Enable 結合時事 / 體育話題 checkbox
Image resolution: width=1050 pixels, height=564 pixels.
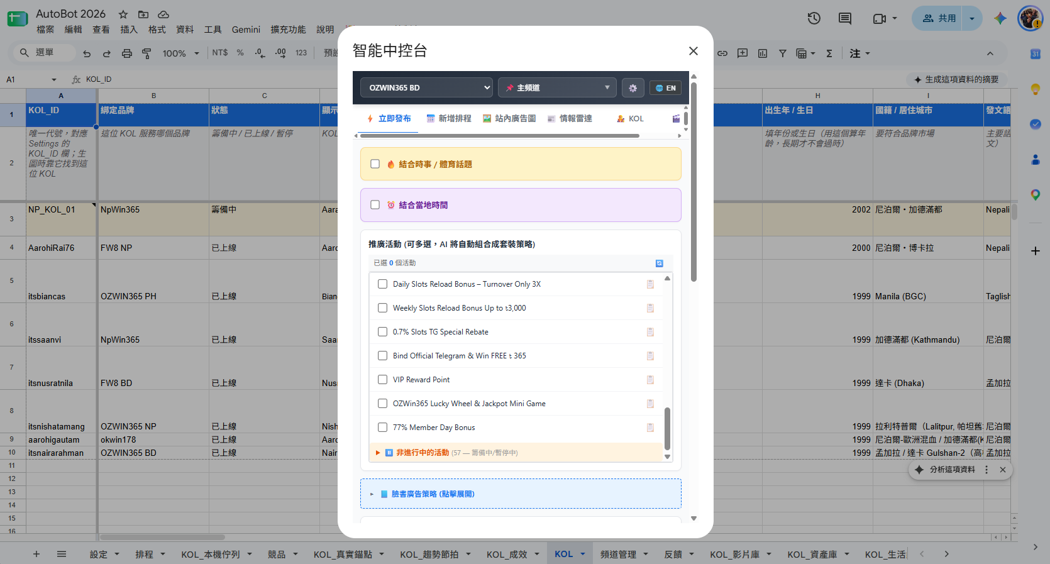coord(375,164)
